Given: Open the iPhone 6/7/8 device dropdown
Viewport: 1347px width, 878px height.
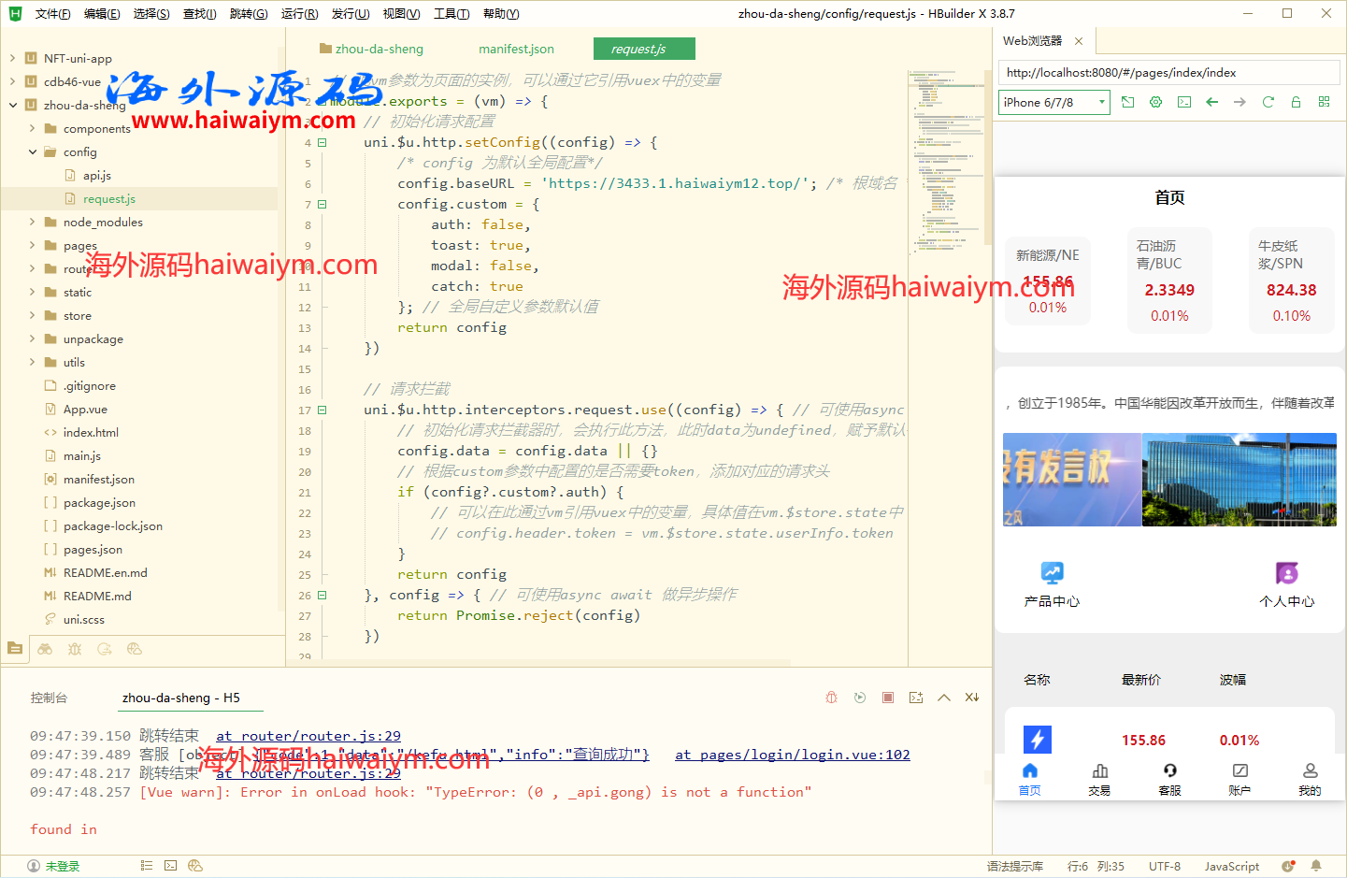Looking at the screenshot, I should pos(1054,102).
